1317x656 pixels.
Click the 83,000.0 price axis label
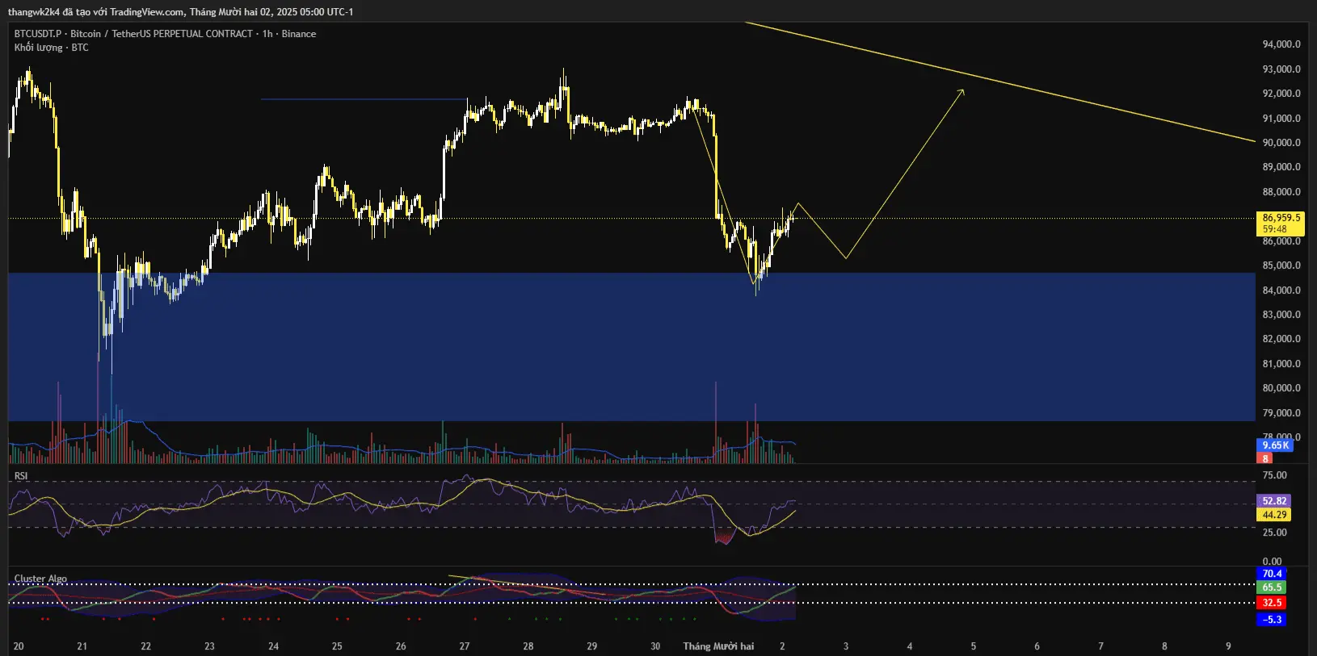click(1281, 315)
